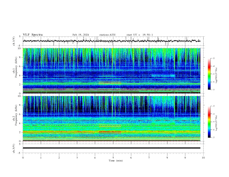Viewport: 229px width, 177px height.
Task: Click the '0' tick on the Time axis
Action: pyautogui.click(x=23, y=158)
